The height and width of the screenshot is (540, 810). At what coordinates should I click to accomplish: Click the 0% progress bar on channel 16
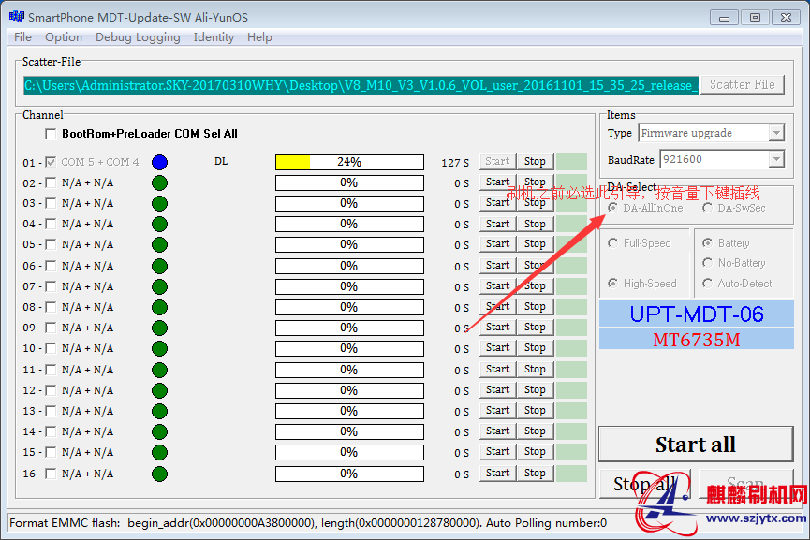349,474
